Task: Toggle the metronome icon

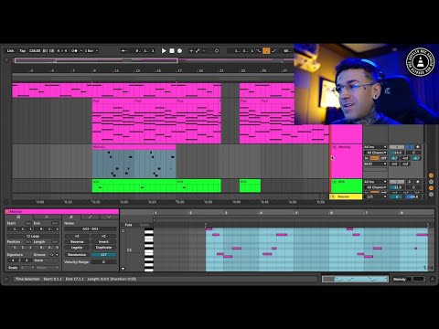Action: (74, 51)
